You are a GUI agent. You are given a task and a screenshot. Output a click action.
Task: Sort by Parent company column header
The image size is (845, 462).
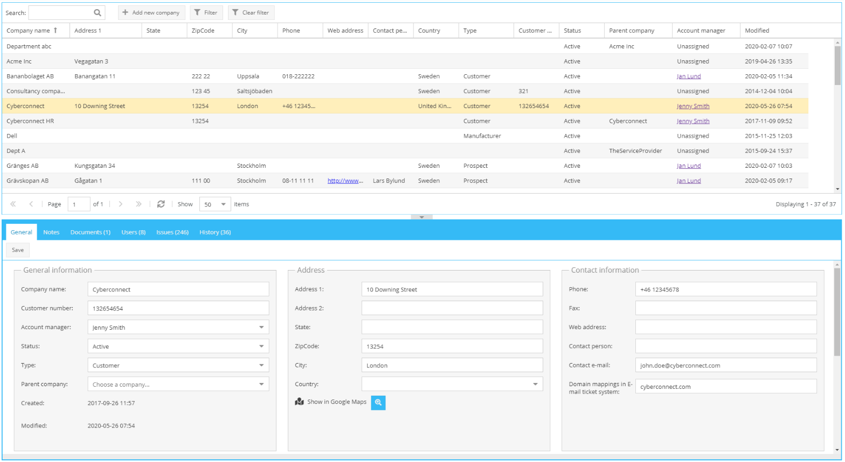point(638,31)
